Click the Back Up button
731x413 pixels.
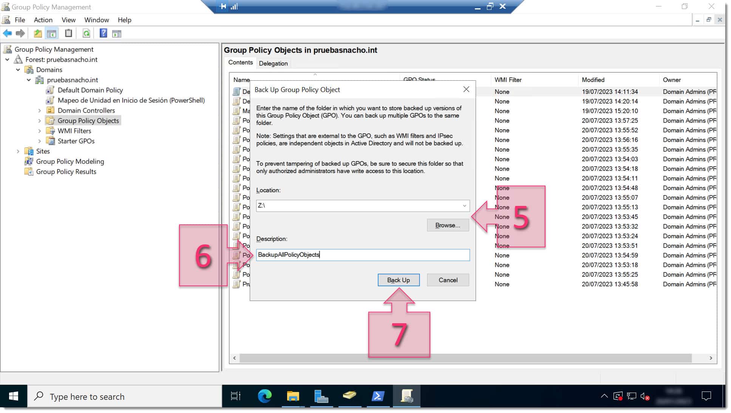pyautogui.click(x=398, y=280)
